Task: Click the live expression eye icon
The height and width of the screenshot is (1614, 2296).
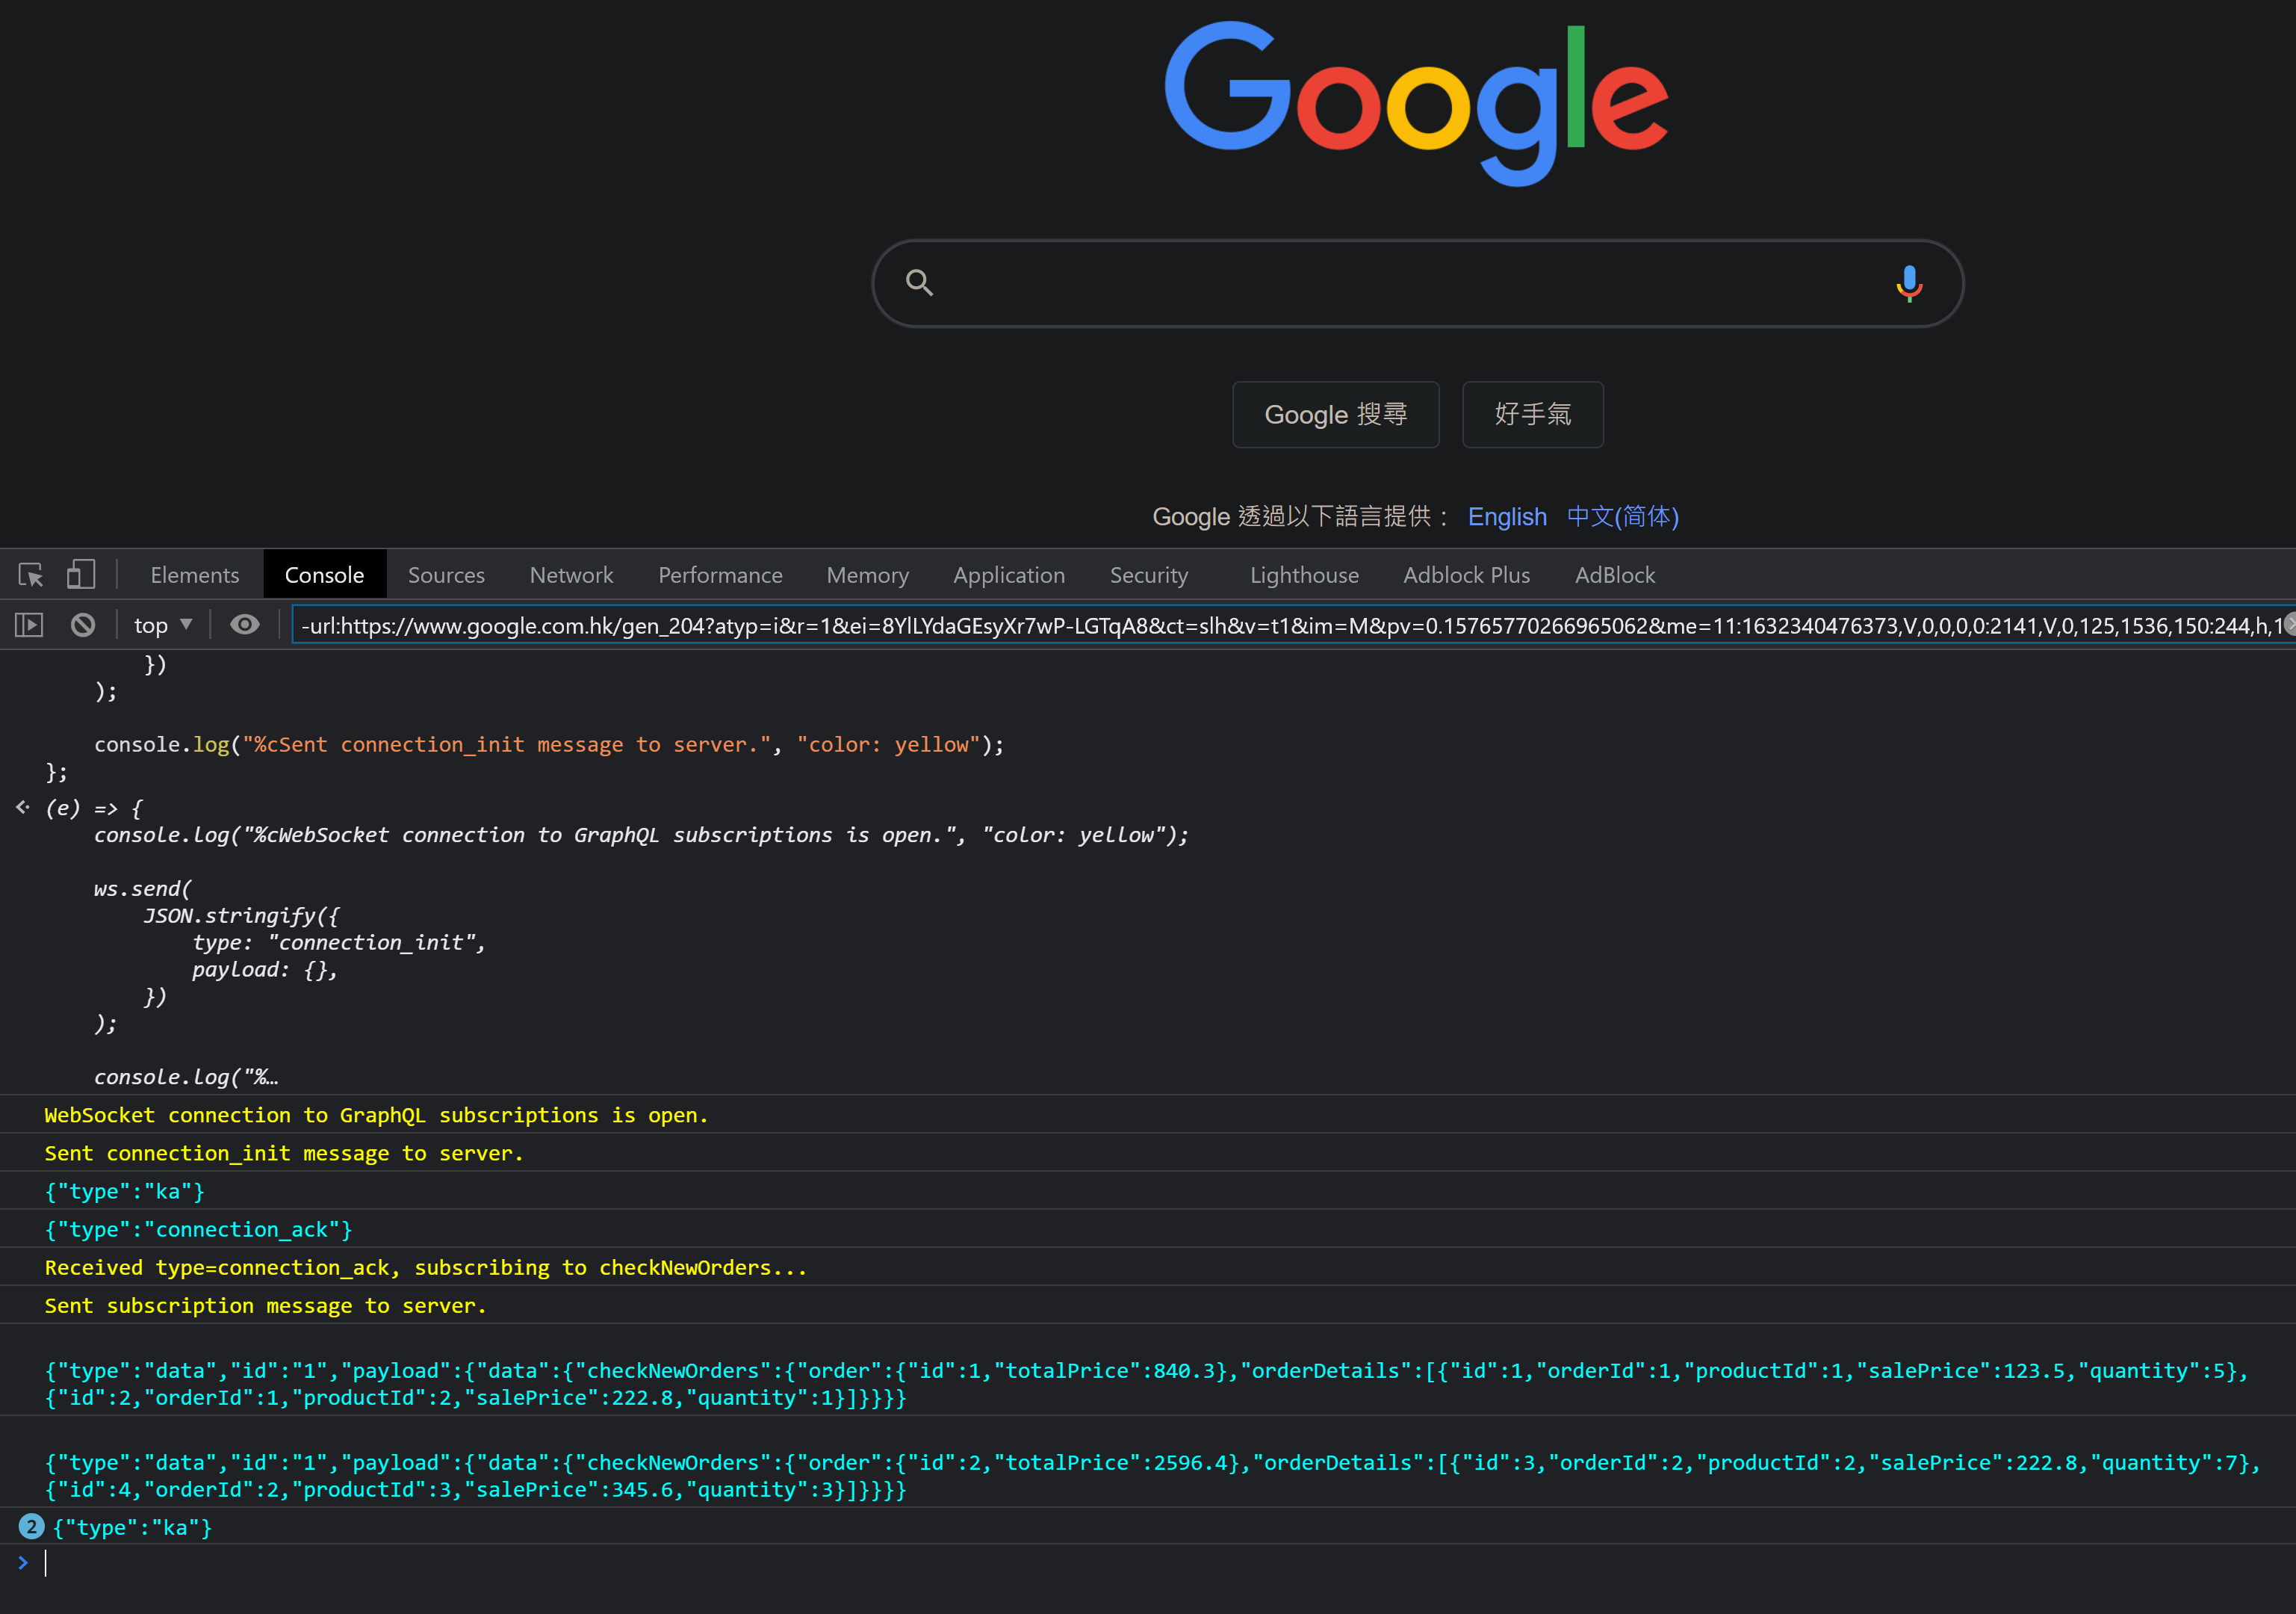Action: pos(245,625)
